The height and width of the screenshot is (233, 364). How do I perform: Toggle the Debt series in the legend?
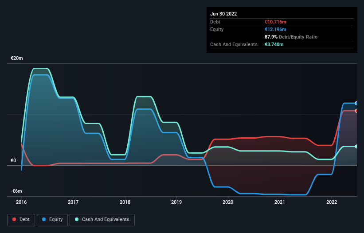click(21, 220)
